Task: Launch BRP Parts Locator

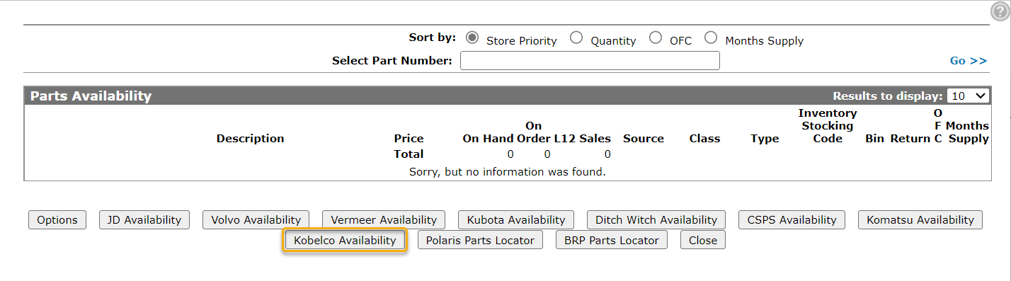Action: [x=612, y=241]
